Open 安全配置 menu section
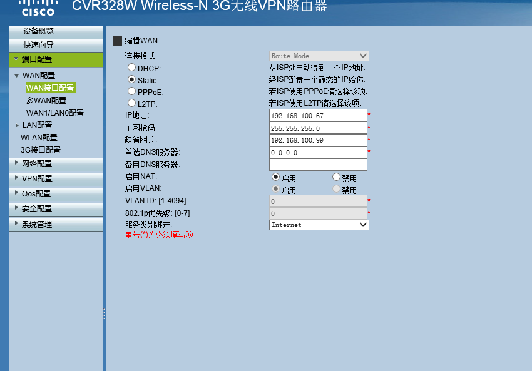The height and width of the screenshot is (371, 532). tap(56, 209)
